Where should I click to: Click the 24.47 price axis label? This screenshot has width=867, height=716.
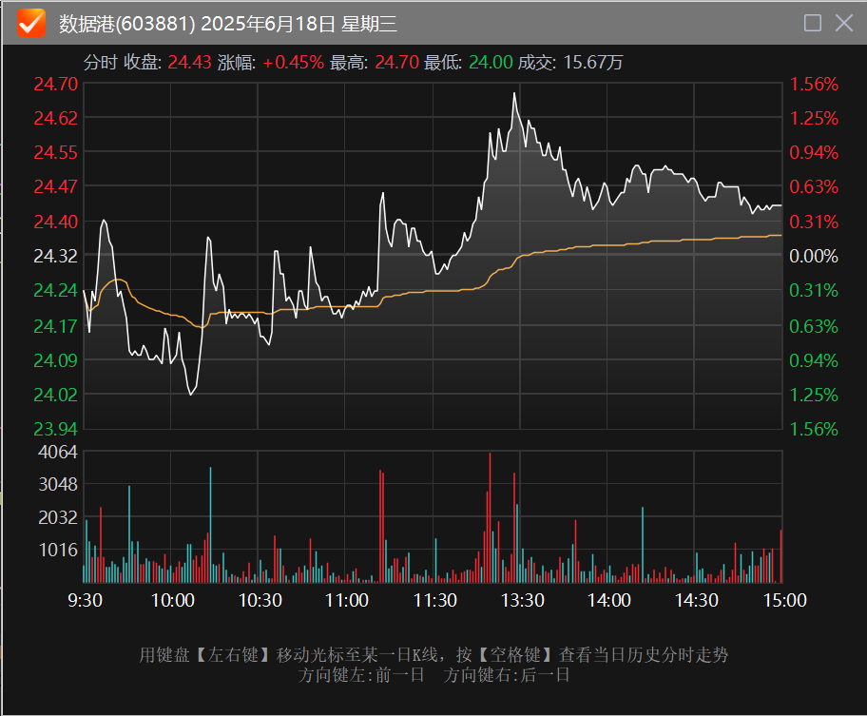click(x=56, y=187)
